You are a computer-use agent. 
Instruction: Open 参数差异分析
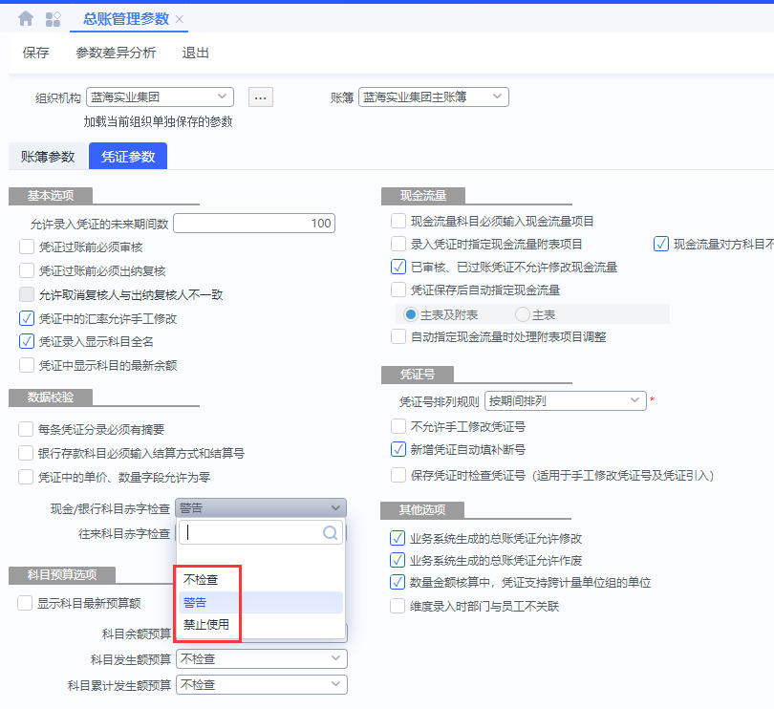(116, 53)
